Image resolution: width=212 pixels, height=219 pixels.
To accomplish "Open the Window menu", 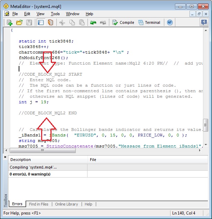I will (x=73, y=14).
